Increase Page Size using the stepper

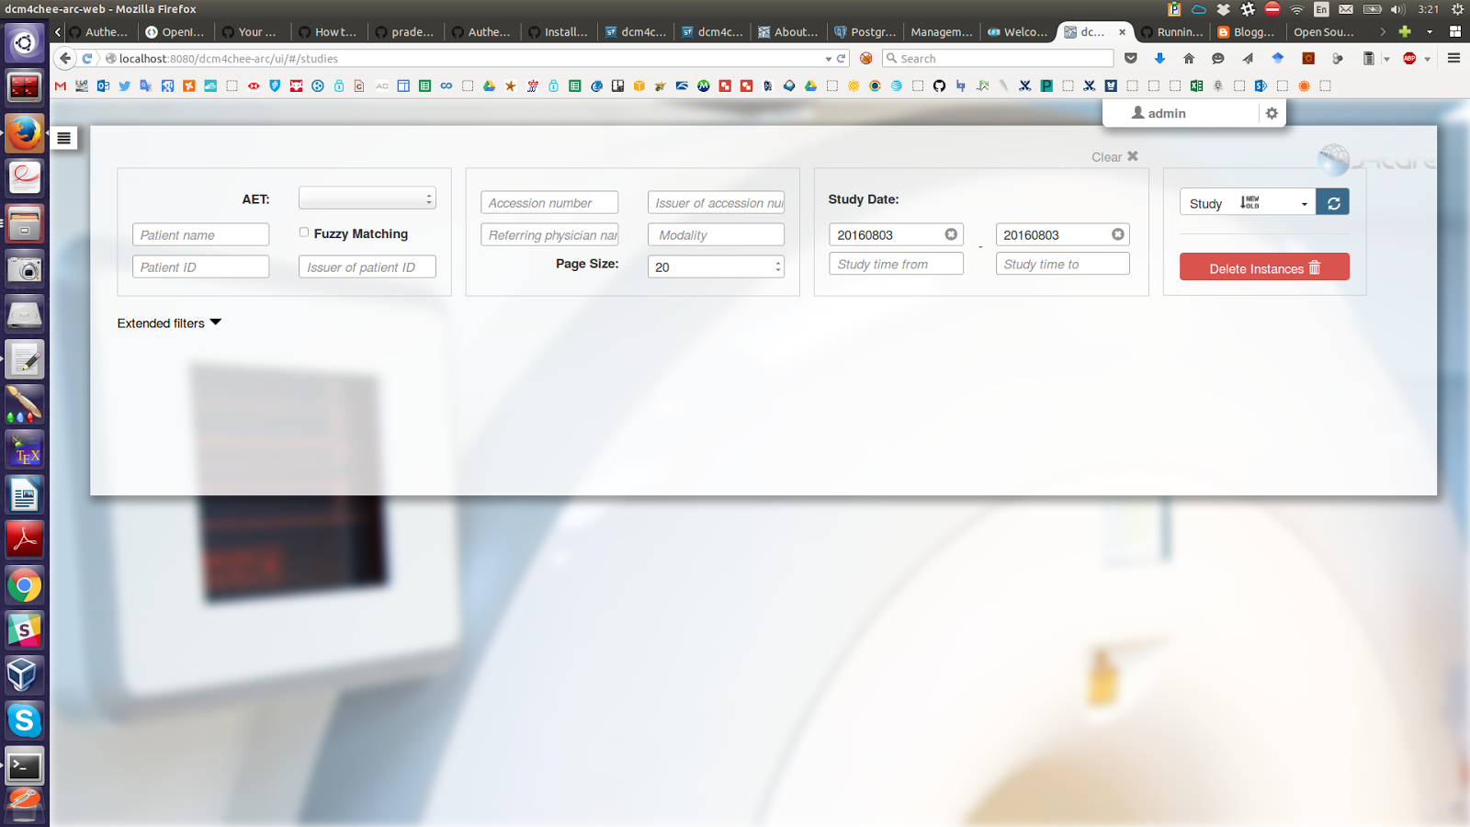(777, 262)
